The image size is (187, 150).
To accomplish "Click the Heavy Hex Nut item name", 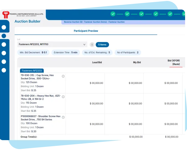I will click(x=41, y=97).
